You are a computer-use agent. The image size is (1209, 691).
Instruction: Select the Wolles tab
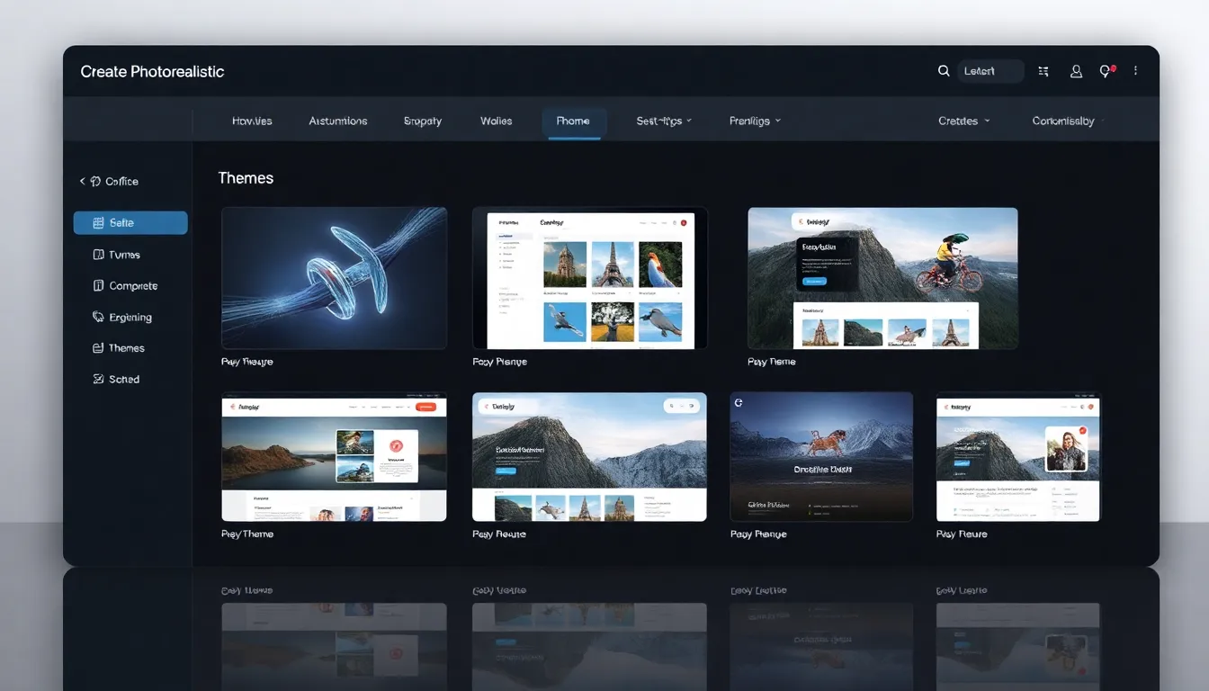coord(496,121)
